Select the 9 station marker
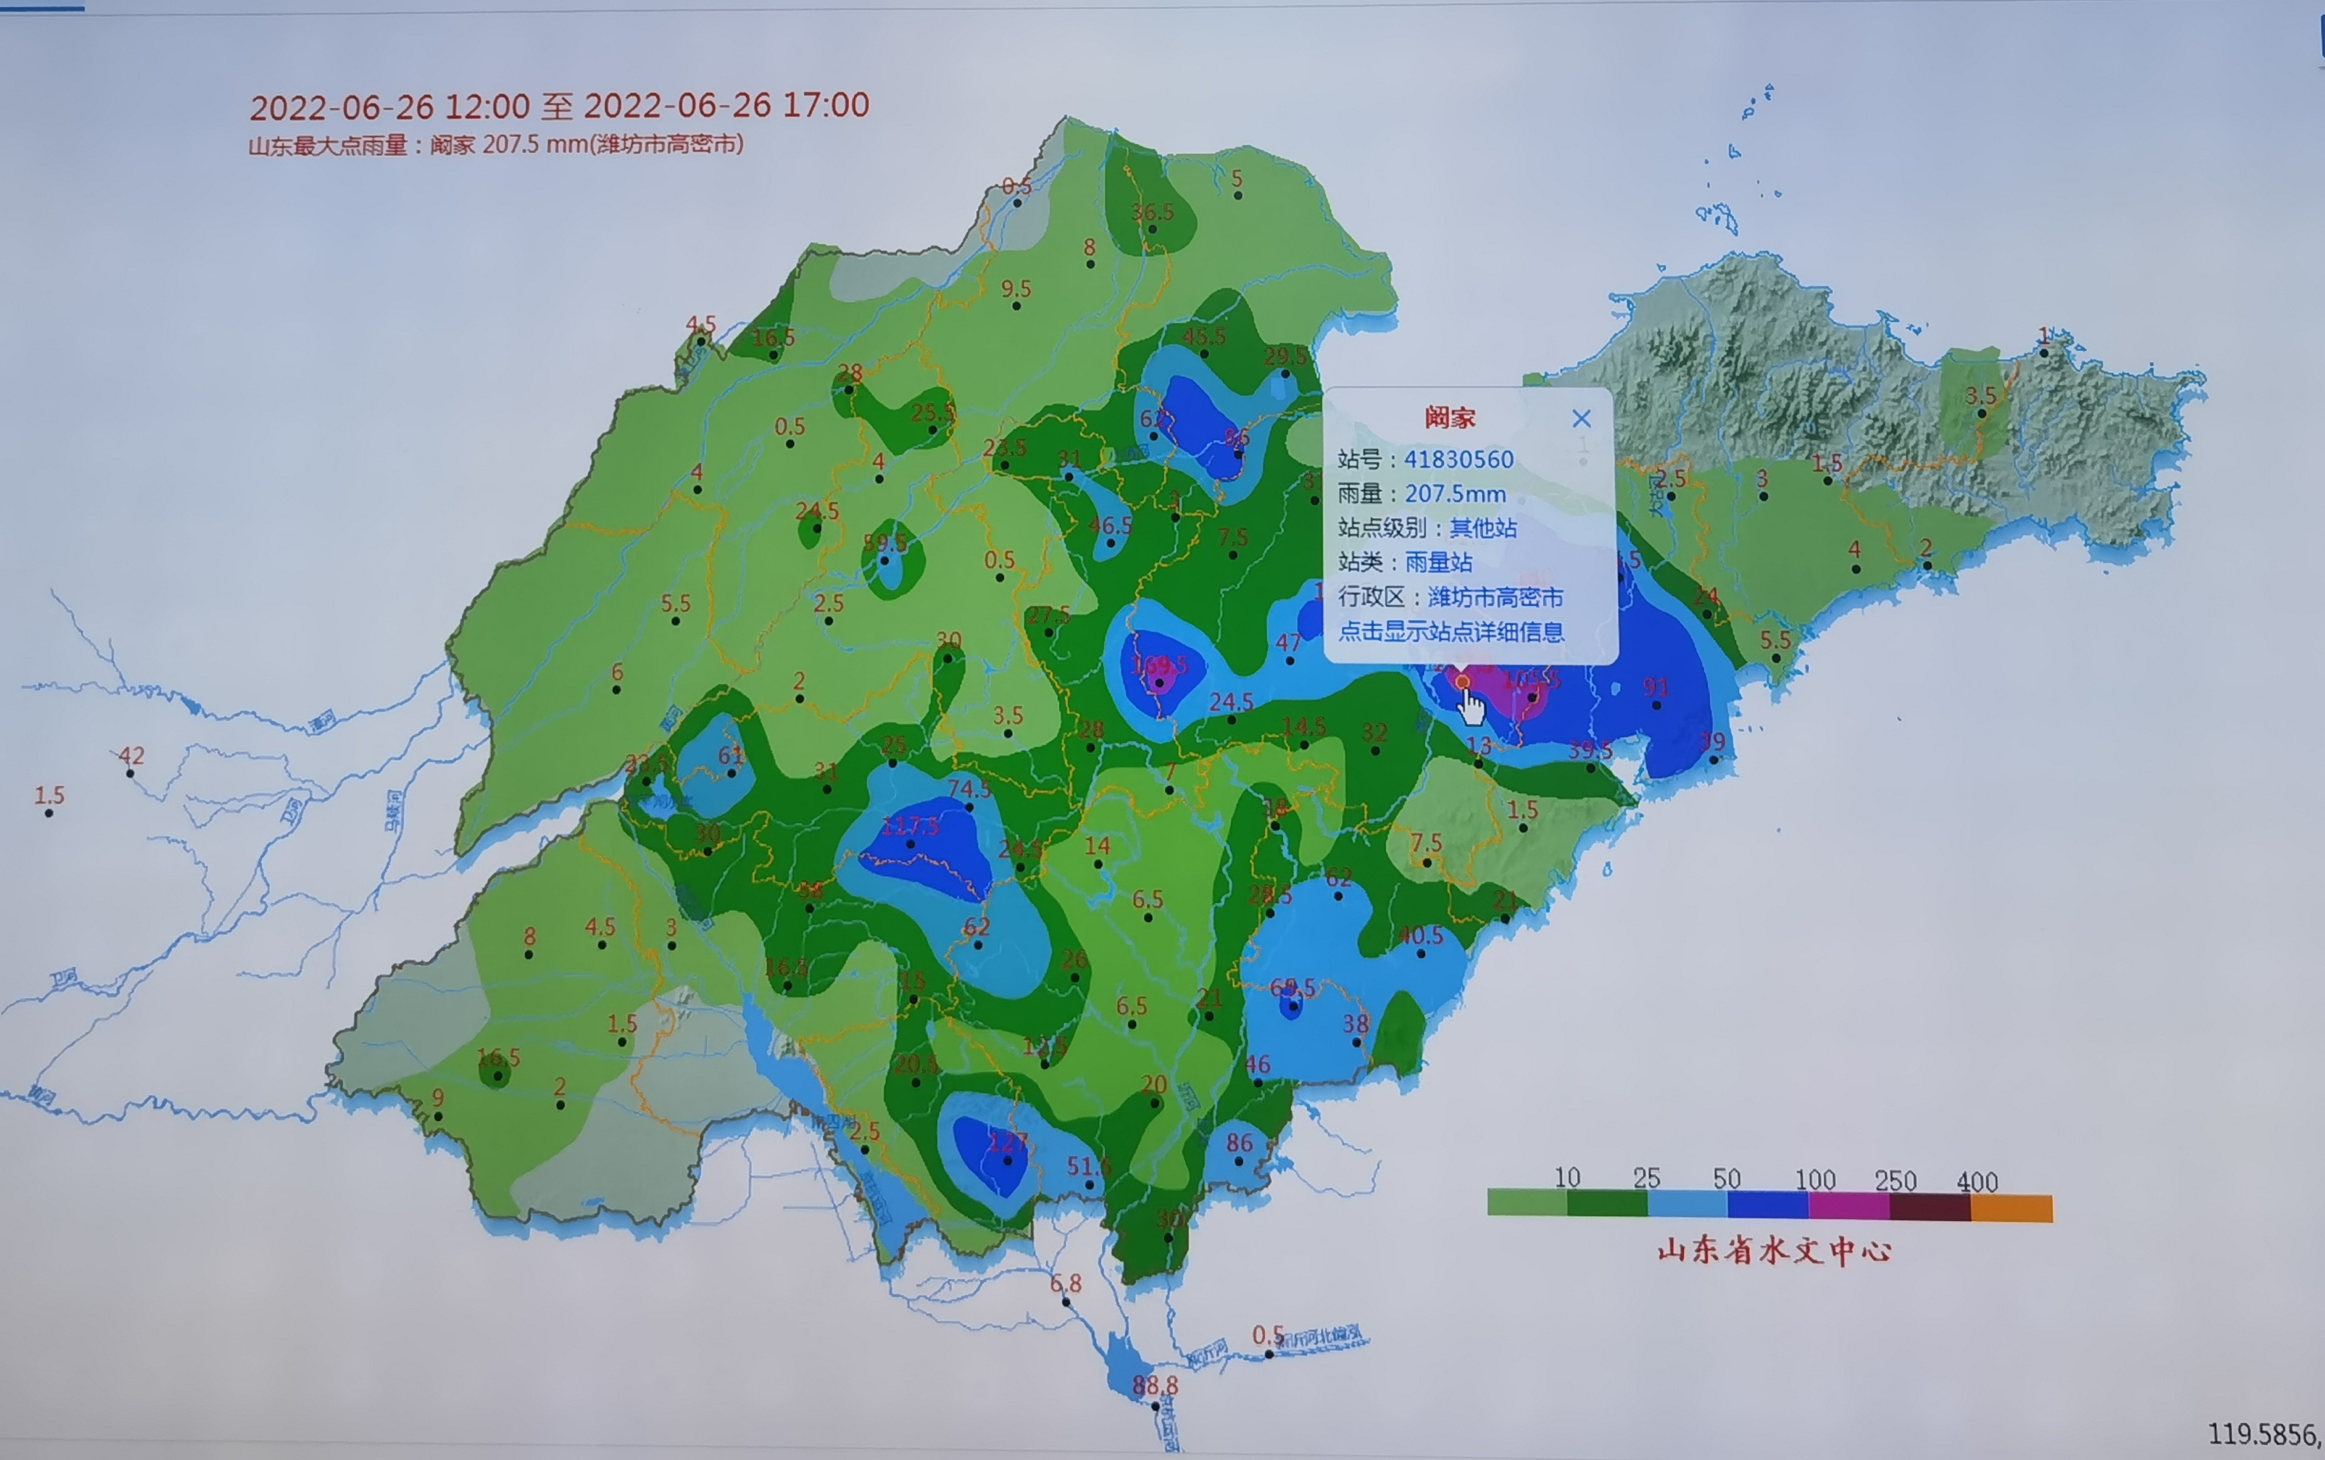 (x=439, y=1117)
